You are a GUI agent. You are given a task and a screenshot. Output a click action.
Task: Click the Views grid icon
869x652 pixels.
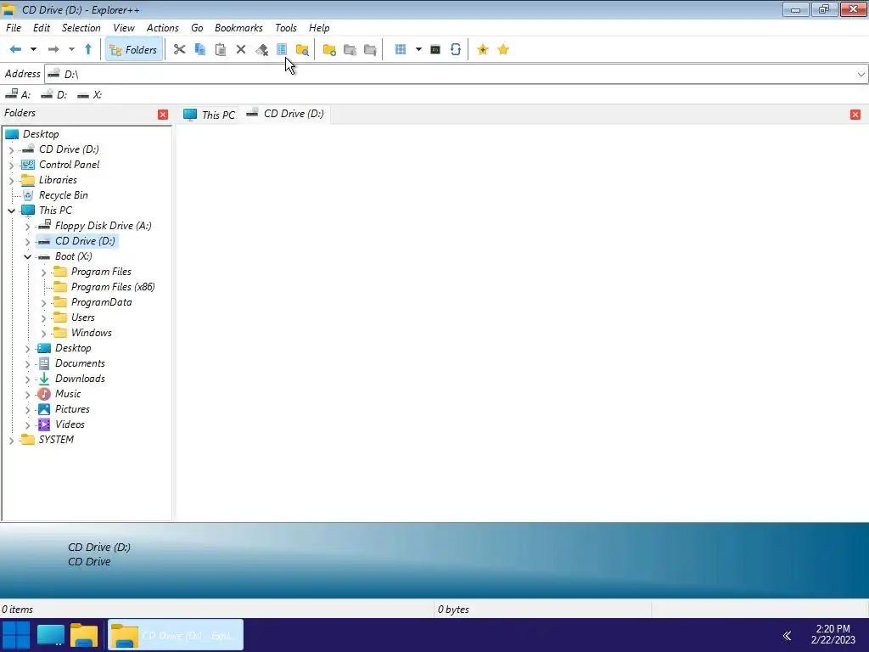coord(401,50)
